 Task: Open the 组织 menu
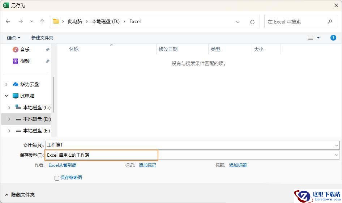[13, 38]
